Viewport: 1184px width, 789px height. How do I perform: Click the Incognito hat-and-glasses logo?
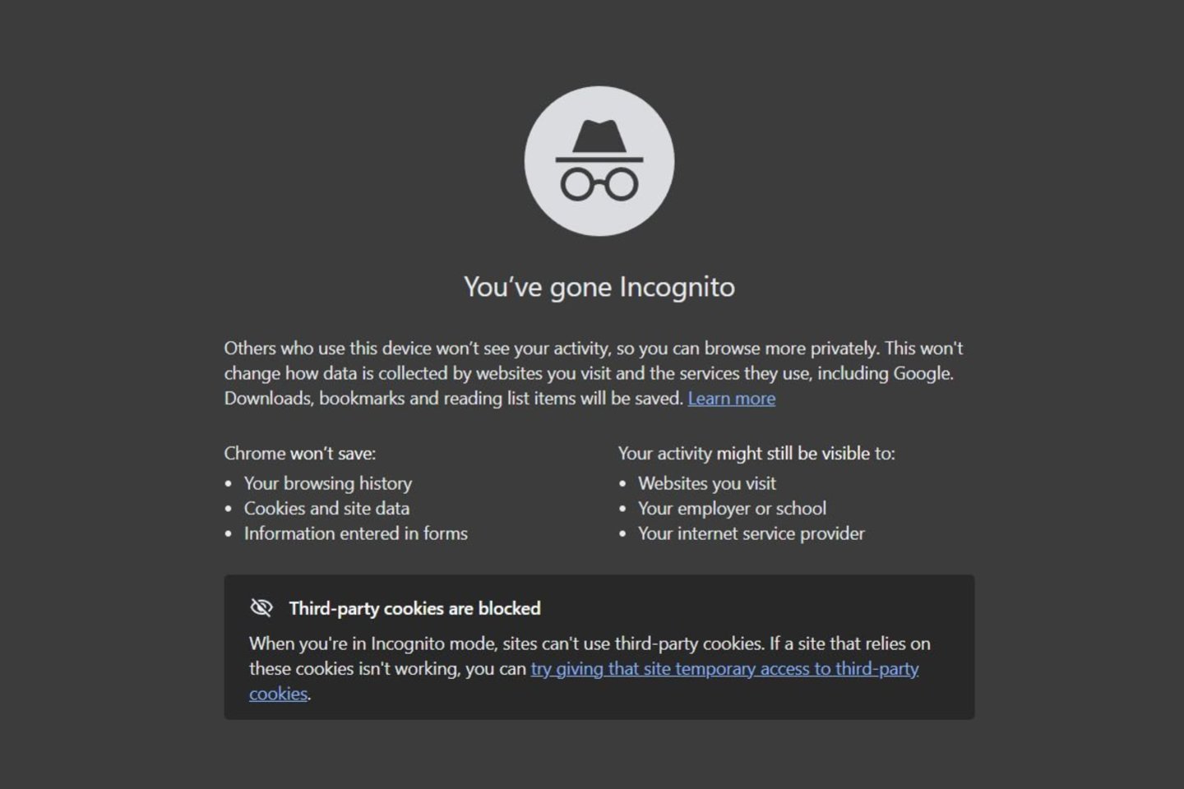click(x=599, y=161)
